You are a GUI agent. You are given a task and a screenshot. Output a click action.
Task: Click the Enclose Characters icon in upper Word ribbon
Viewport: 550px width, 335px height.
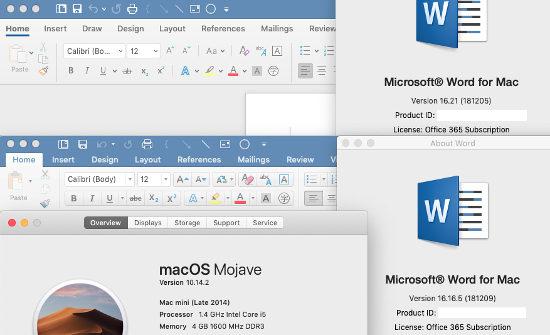click(273, 72)
